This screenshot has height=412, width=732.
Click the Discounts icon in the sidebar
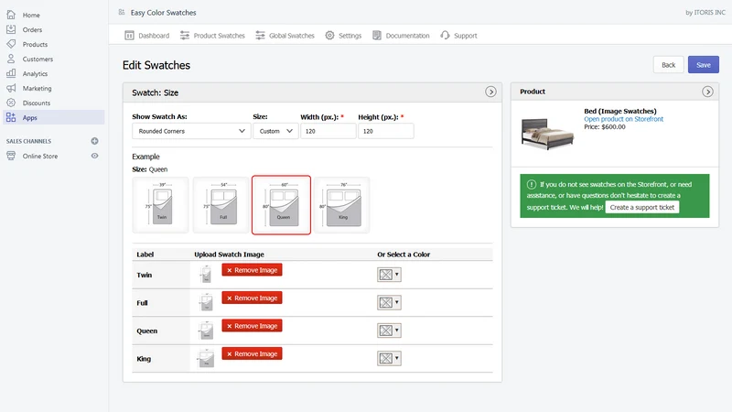pos(11,103)
